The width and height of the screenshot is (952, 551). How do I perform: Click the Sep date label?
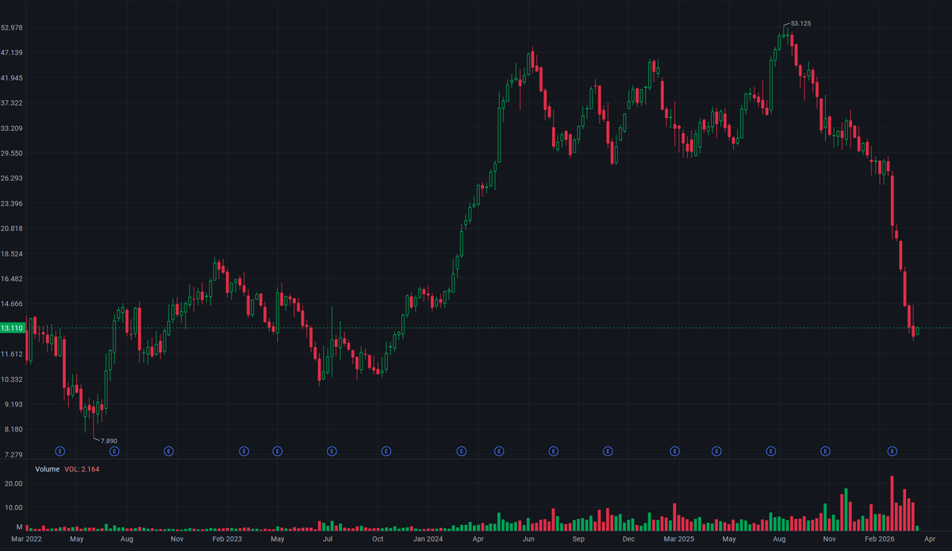[x=578, y=539]
